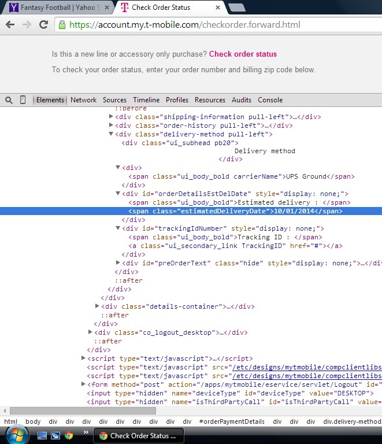
Task: Select div.delivery-method in breadcrumb
Action: click(353, 421)
